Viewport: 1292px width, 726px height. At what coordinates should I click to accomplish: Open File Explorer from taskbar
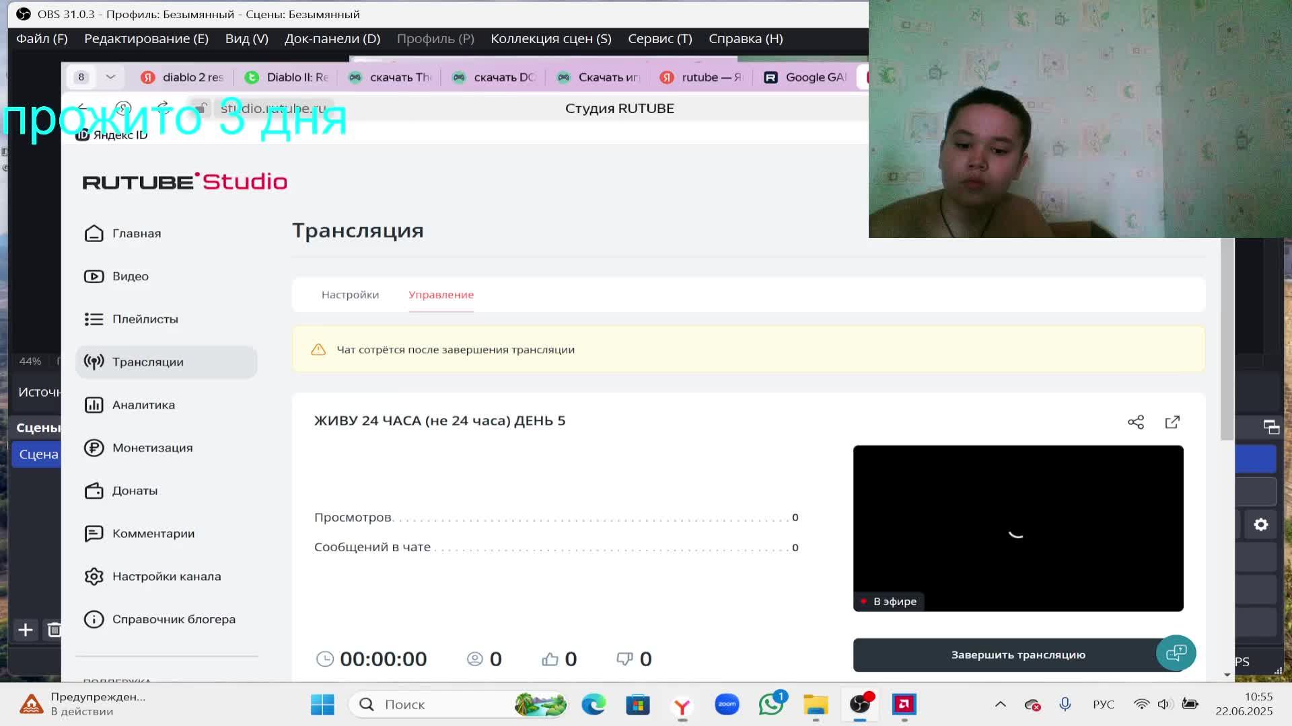816,704
